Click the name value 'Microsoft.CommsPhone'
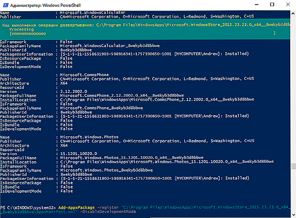Screen dimensions: 296x218 pyautogui.click(x=85, y=75)
